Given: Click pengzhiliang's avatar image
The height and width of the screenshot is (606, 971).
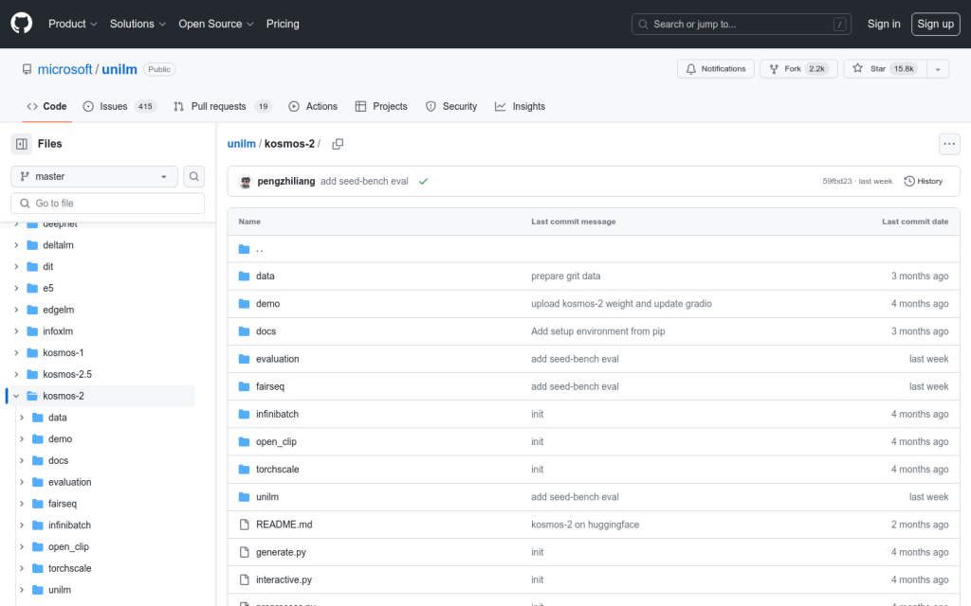Looking at the screenshot, I should pyautogui.click(x=246, y=181).
